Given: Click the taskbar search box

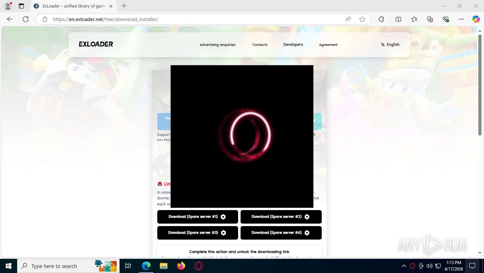Looking at the screenshot, I should (x=68, y=266).
